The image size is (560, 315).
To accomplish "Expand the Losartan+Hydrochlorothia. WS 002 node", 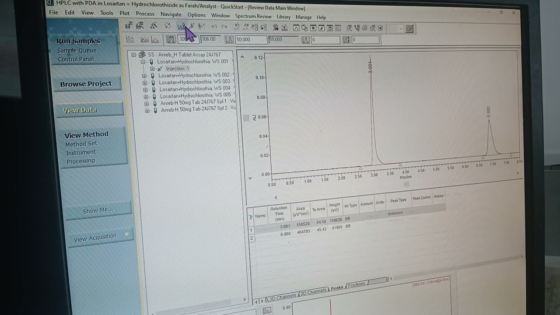I will point(144,76).
